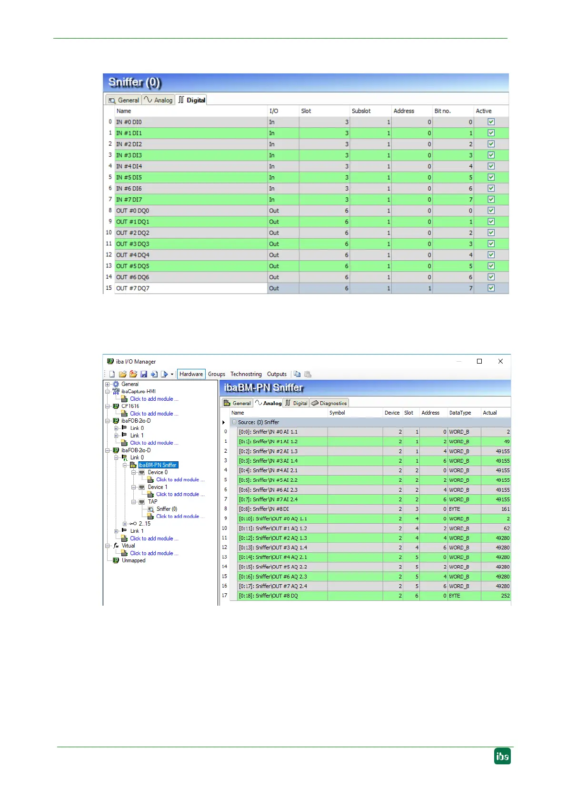Expand the 2..15 tree node
Screen dimensions: 567x802
coord(125,524)
